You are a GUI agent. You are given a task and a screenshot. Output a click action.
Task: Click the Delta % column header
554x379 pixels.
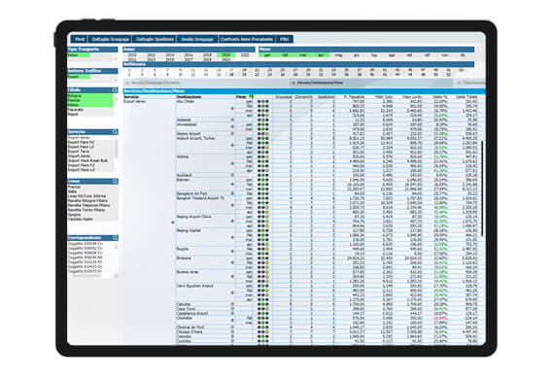click(440, 97)
